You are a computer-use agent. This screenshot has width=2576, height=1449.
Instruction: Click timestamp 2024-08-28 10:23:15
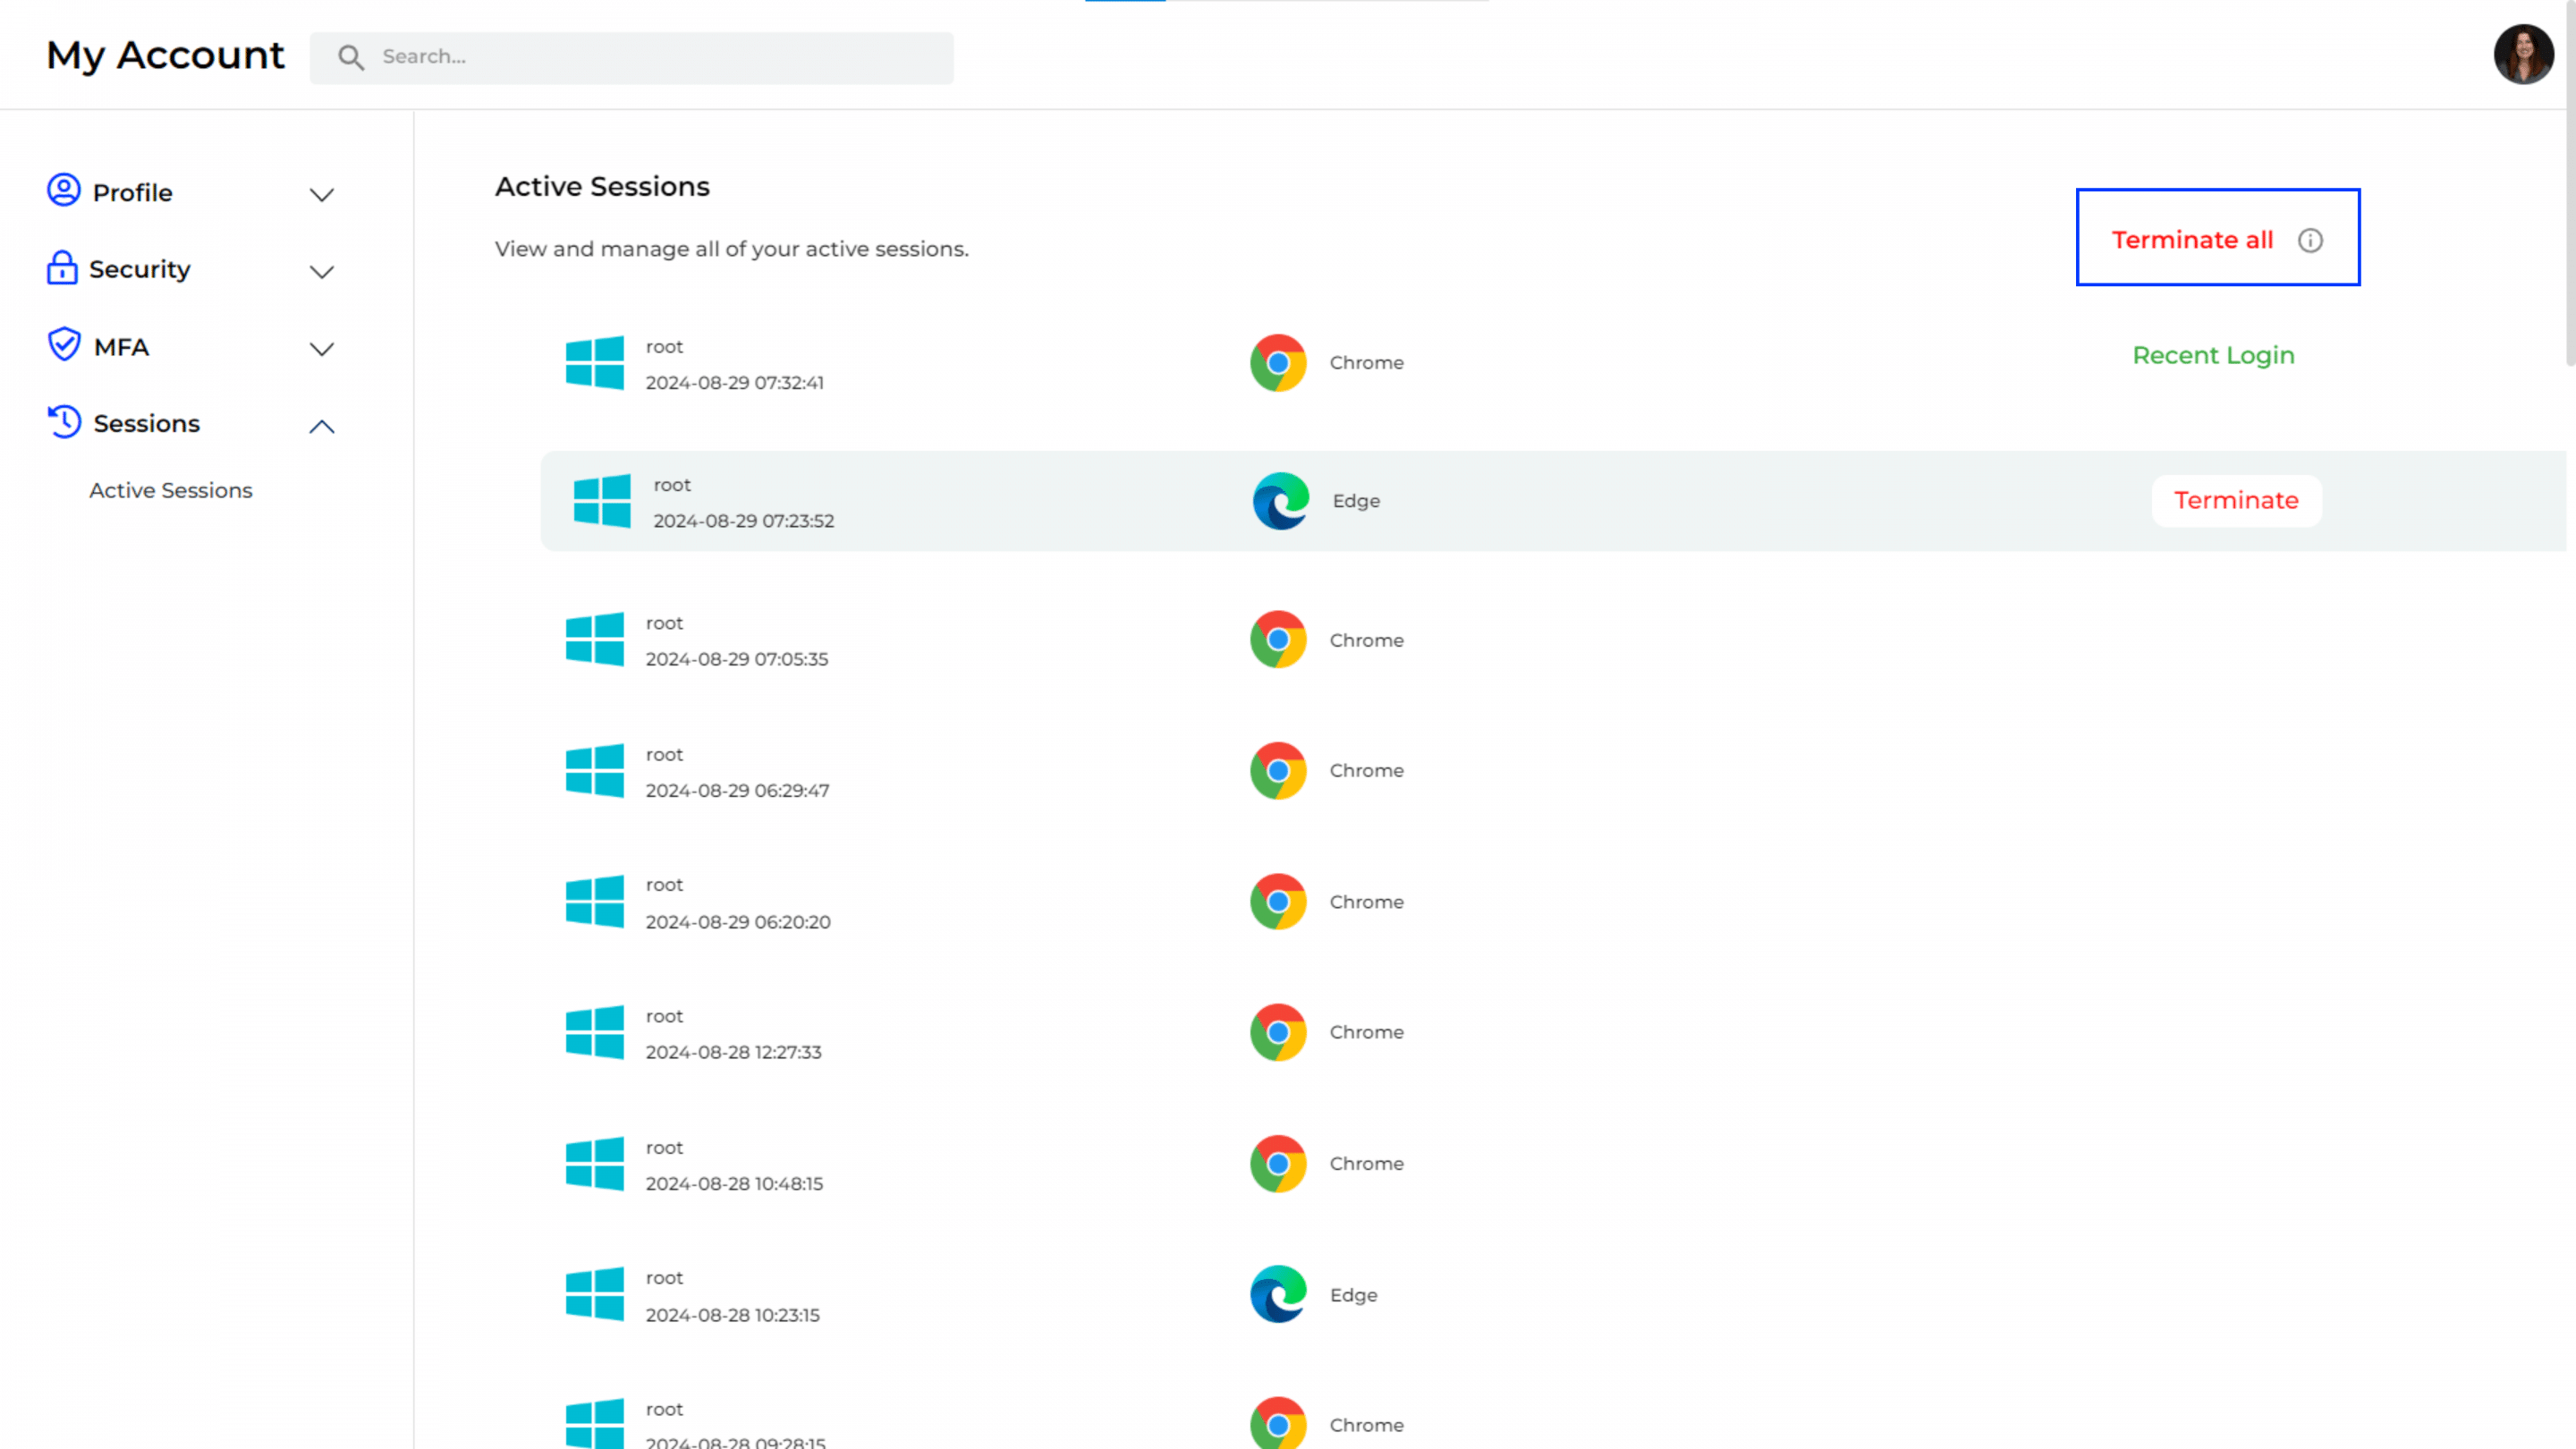pyautogui.click(x=732, y=1315)
